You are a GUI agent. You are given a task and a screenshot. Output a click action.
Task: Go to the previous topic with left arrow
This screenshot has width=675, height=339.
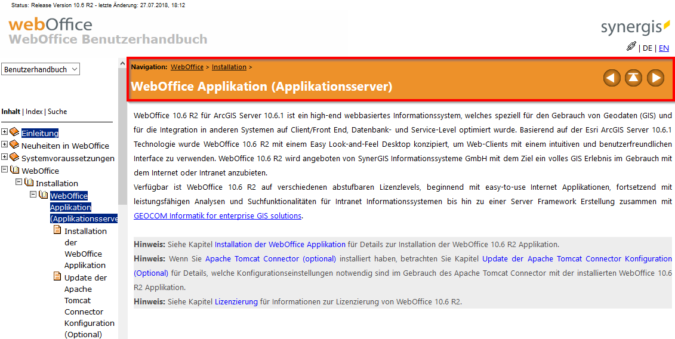coord(612,78)
